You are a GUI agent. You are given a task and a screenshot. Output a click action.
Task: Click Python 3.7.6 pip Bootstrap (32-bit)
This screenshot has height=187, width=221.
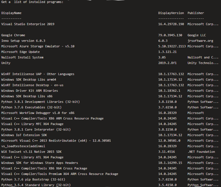(33, 180)
